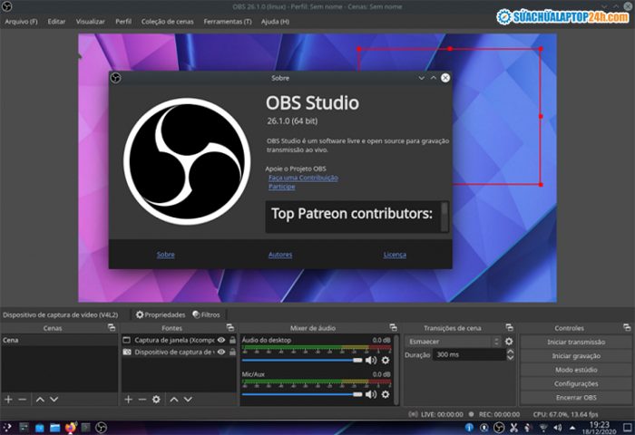
Task: Open scene transition settings gear
Action: (509, 341)
